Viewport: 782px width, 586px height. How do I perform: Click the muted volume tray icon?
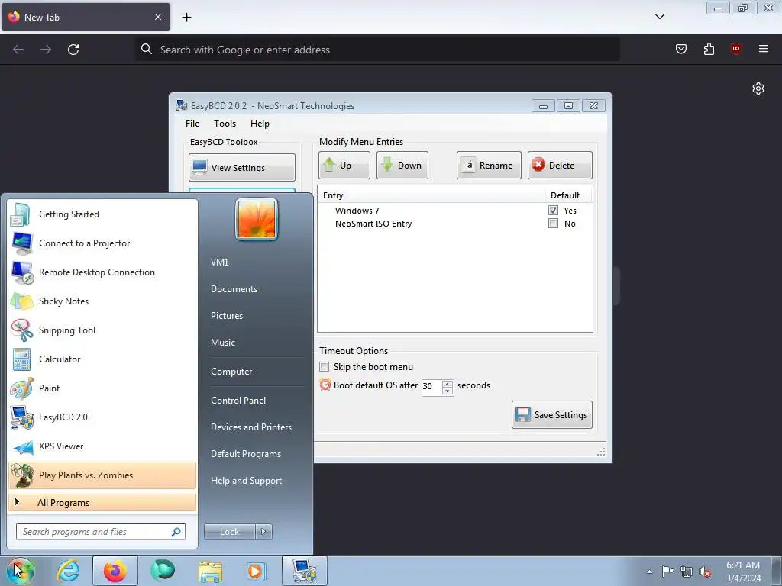click(705, 572)
